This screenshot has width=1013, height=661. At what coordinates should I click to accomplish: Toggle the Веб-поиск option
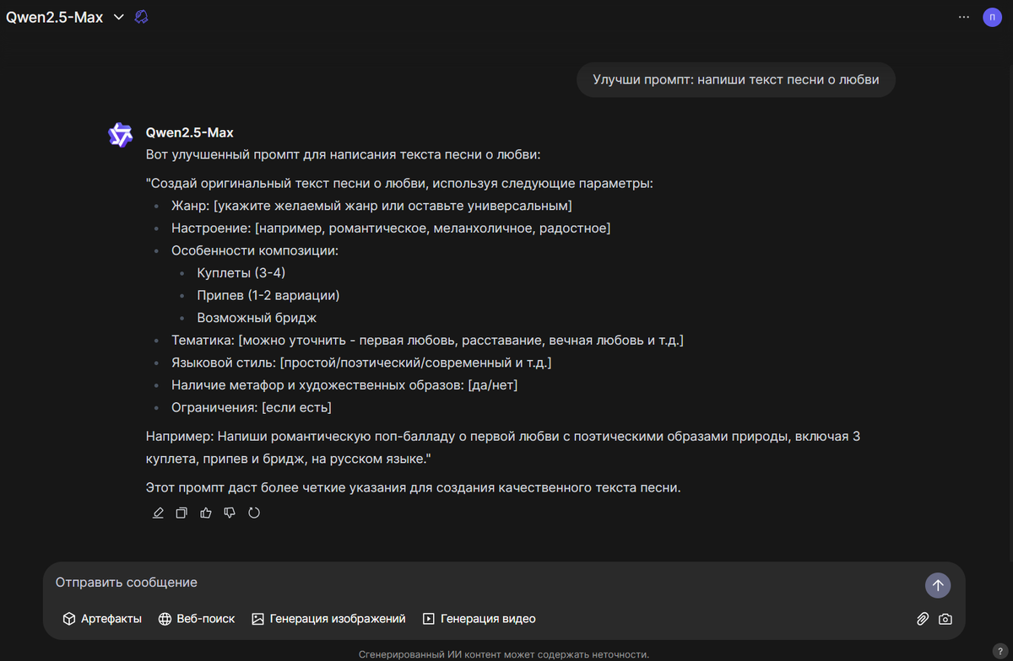tap(197, 619)
